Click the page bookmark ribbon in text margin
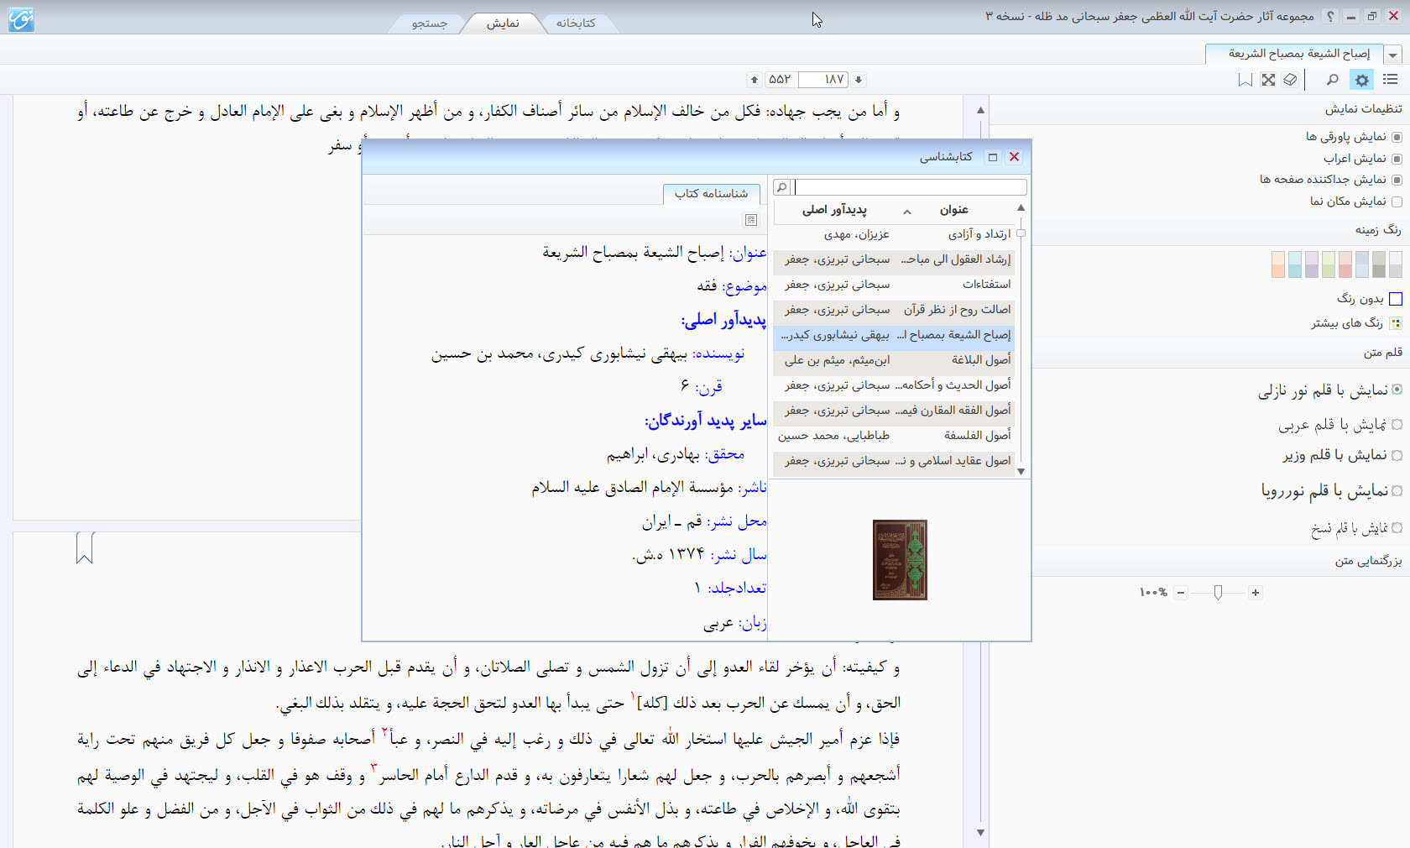Screen dimensions: 1410x848 click(x=85, y=547)
